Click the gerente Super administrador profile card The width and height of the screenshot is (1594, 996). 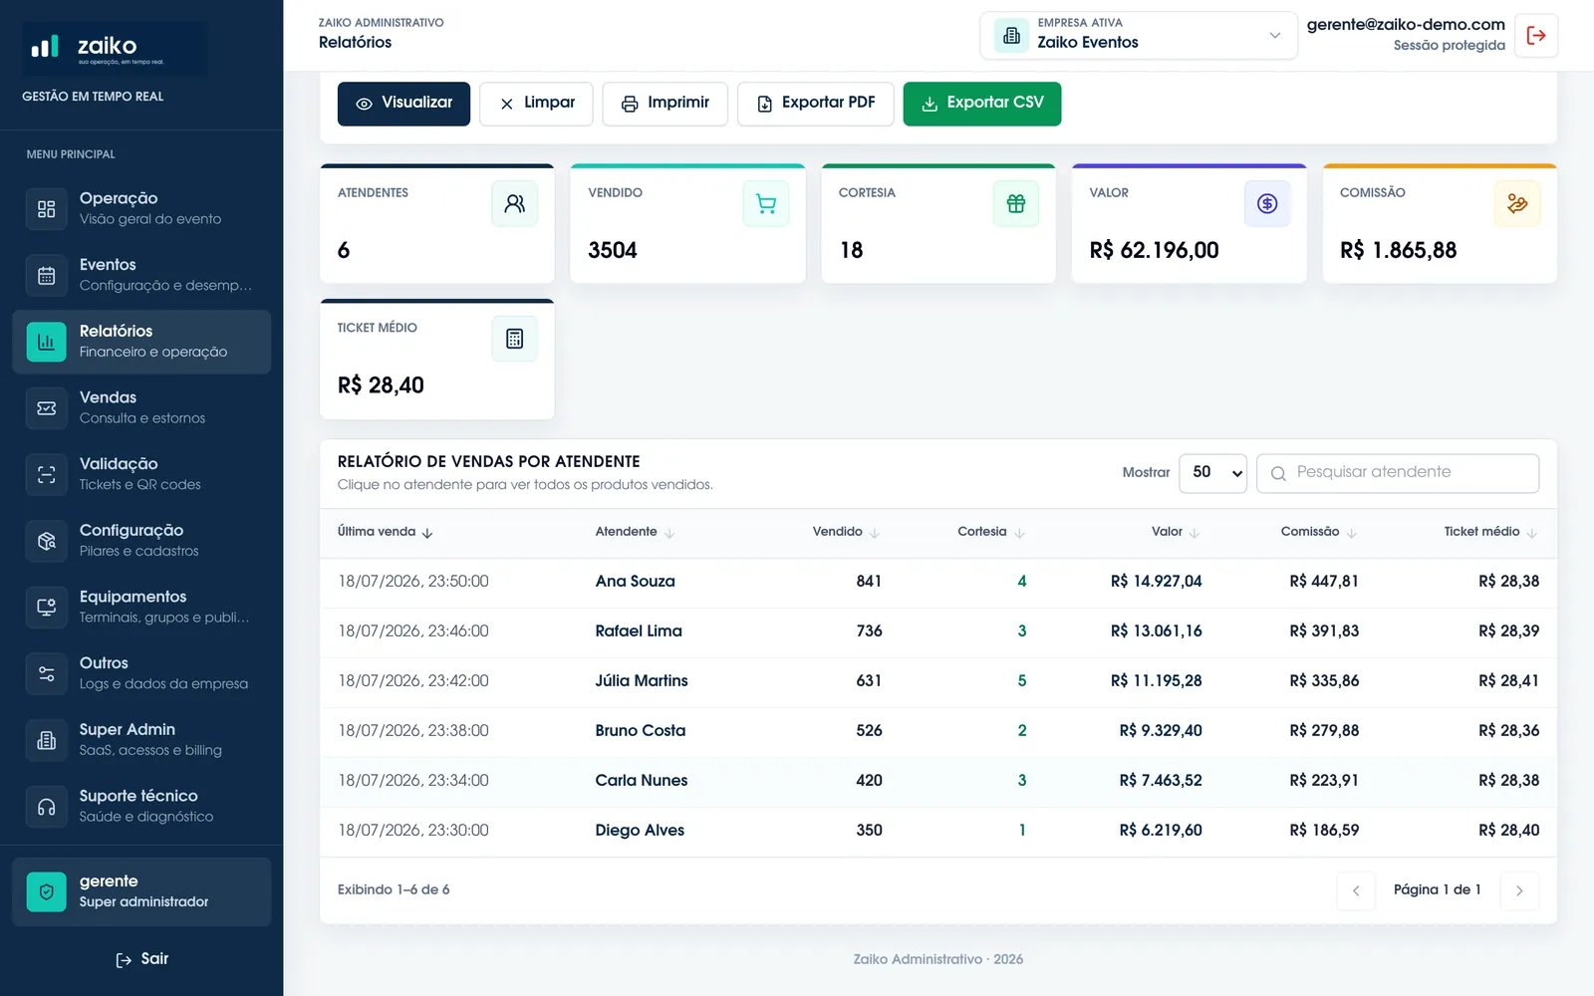141,891
